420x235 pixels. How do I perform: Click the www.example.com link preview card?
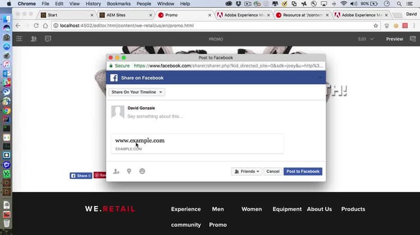[x=198, y=143]
